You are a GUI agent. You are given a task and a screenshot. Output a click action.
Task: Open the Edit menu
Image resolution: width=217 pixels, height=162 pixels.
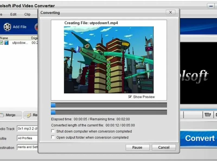pyautogui.click(x=13, y=14)
